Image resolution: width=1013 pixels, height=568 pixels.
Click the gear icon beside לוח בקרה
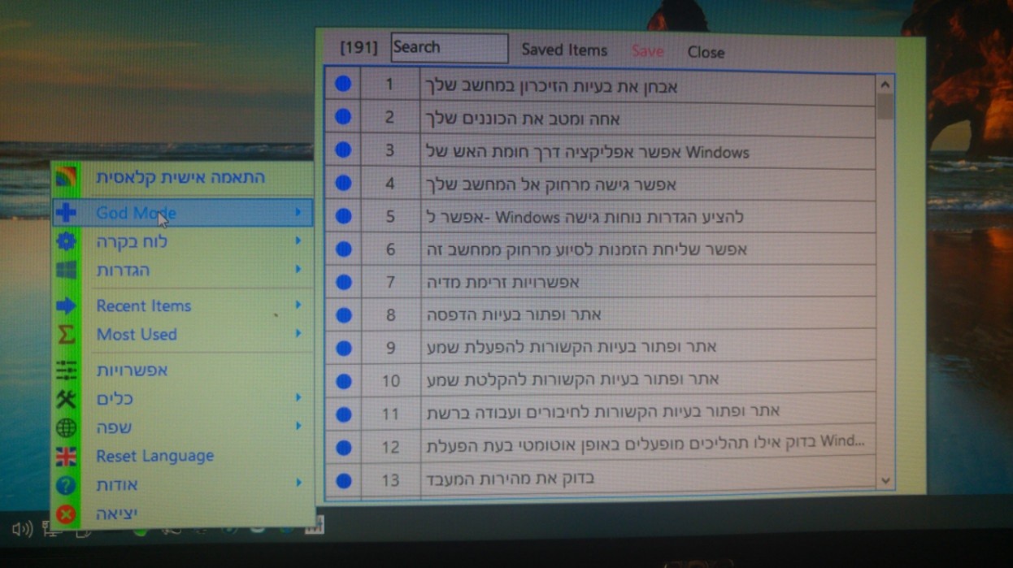tap(66, 241)
